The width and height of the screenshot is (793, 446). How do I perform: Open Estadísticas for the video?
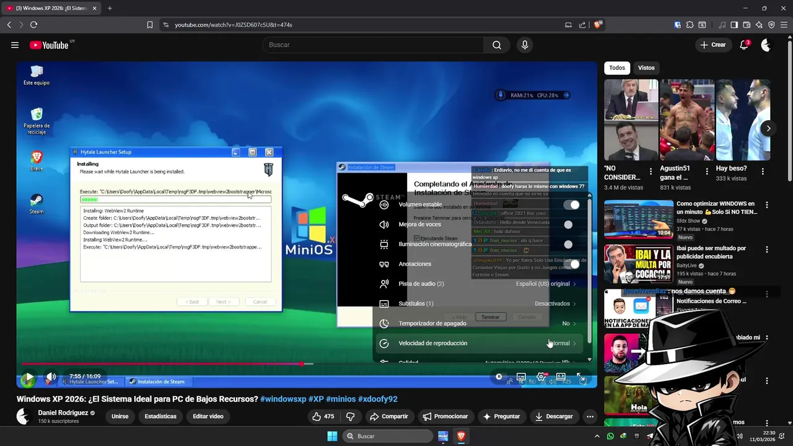160,416
